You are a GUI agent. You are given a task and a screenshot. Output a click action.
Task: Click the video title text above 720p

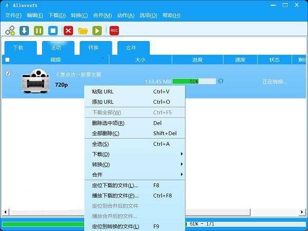pos(79,74)
